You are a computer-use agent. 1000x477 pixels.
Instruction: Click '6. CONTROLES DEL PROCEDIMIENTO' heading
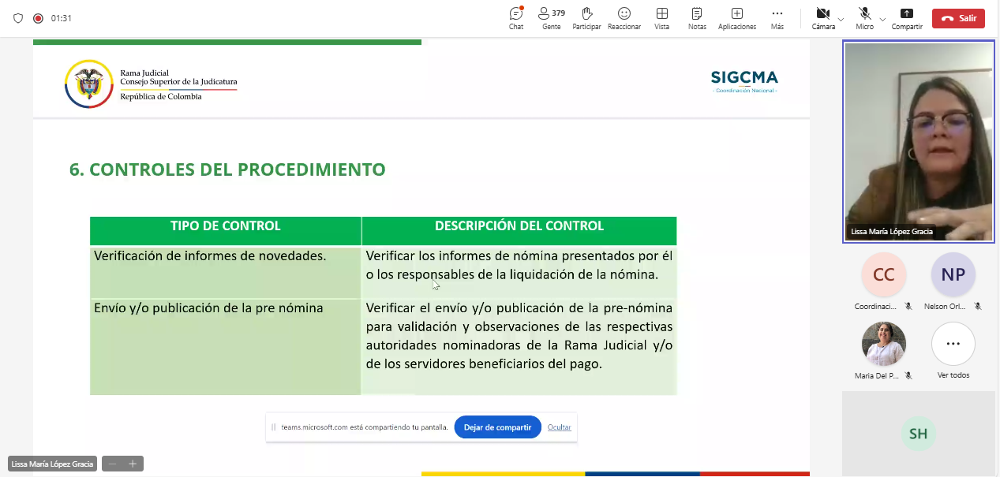(227, 170)
